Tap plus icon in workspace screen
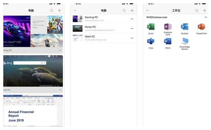Screen dimensions: 211x130 pyautogui.click(x=204, y=10)
